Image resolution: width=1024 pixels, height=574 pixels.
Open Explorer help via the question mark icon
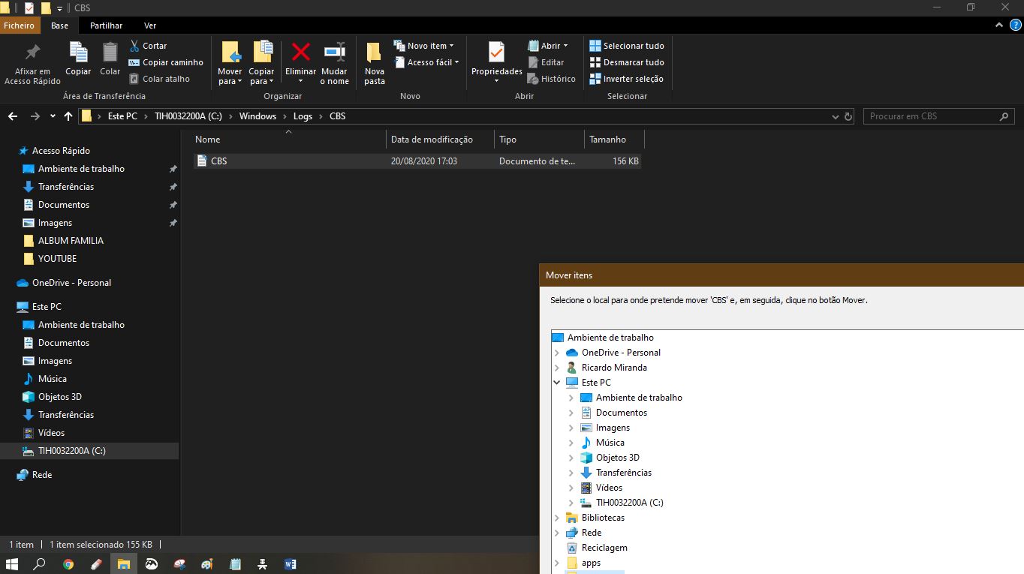coord(1015,25)
